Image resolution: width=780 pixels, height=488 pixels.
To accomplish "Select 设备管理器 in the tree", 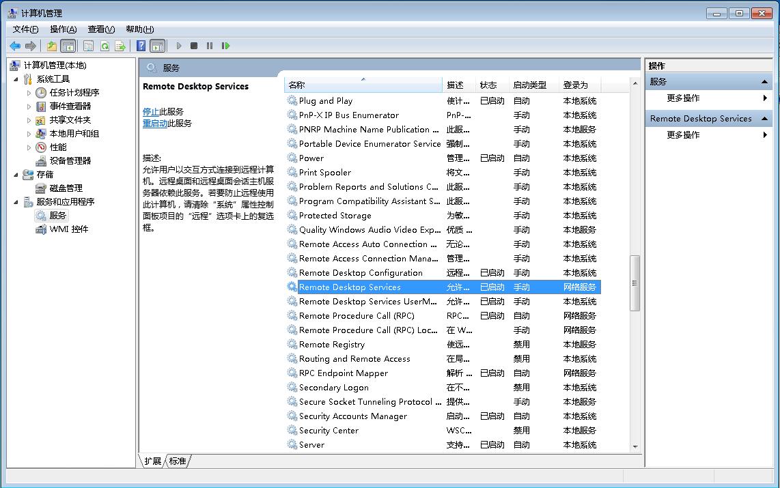I will coord(70,161).
